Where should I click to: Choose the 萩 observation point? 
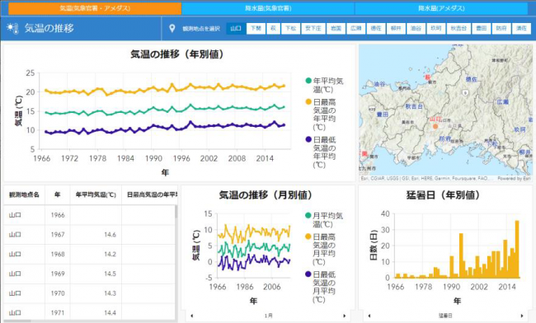[x=273, y=28]
